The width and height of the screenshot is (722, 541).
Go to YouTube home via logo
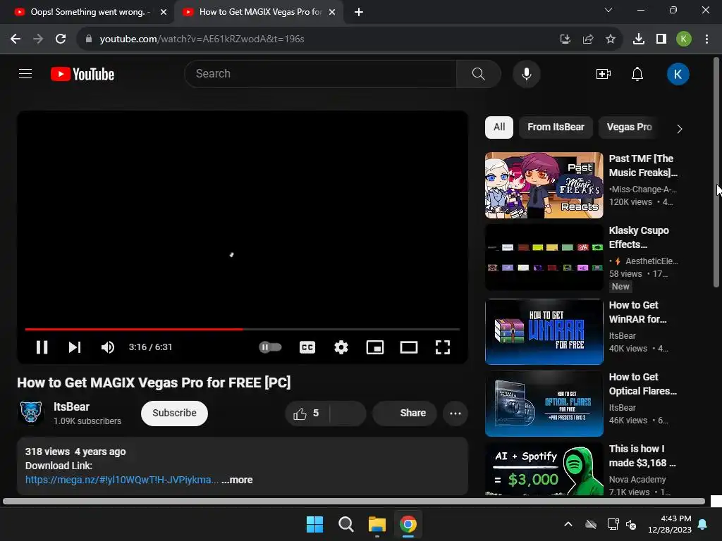coord(82,74)
